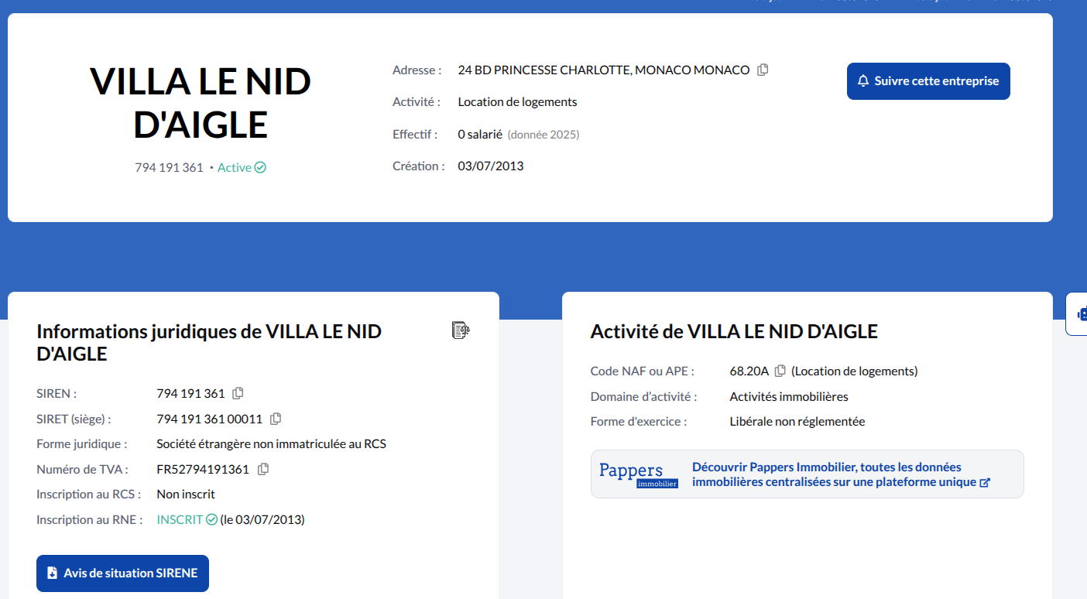Viewport: 1087px width, 599px height.
Task: Click the external link icon in Immobilier banner
Action: click(985, 482)
